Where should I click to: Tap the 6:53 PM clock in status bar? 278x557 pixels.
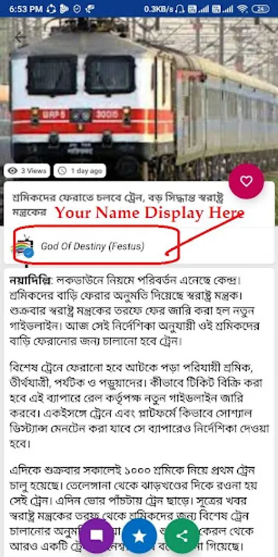pos(26,9)
